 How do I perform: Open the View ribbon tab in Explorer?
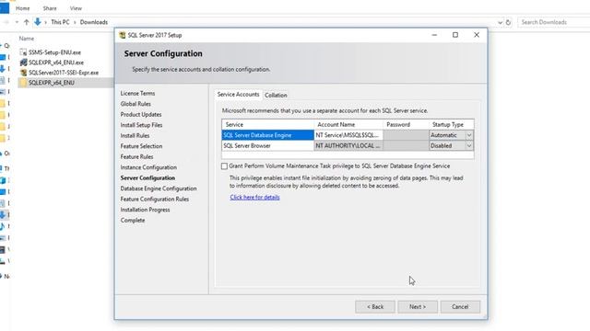tap(76, 8)
